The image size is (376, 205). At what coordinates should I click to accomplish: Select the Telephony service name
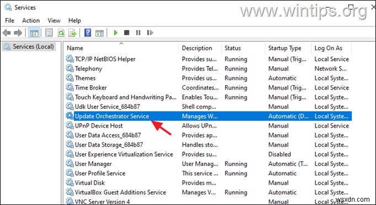point(88,69)
